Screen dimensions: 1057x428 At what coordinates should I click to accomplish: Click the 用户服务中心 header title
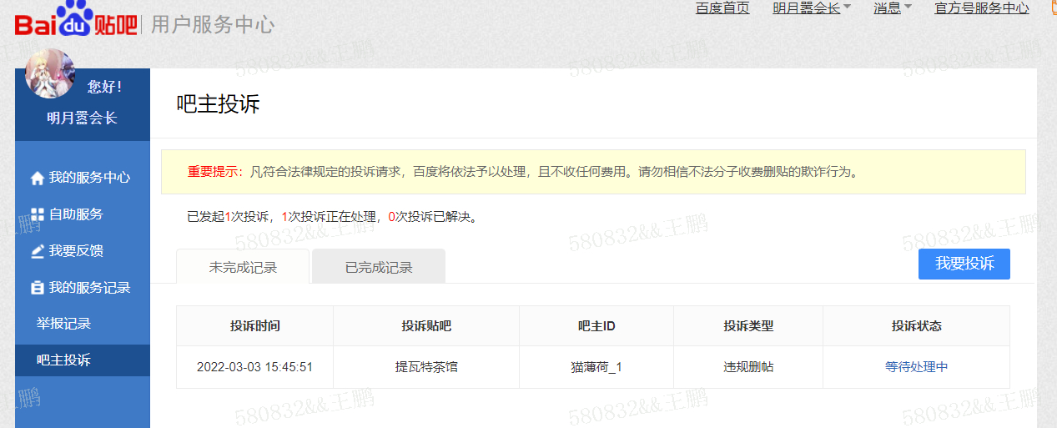tap(213, 24)
